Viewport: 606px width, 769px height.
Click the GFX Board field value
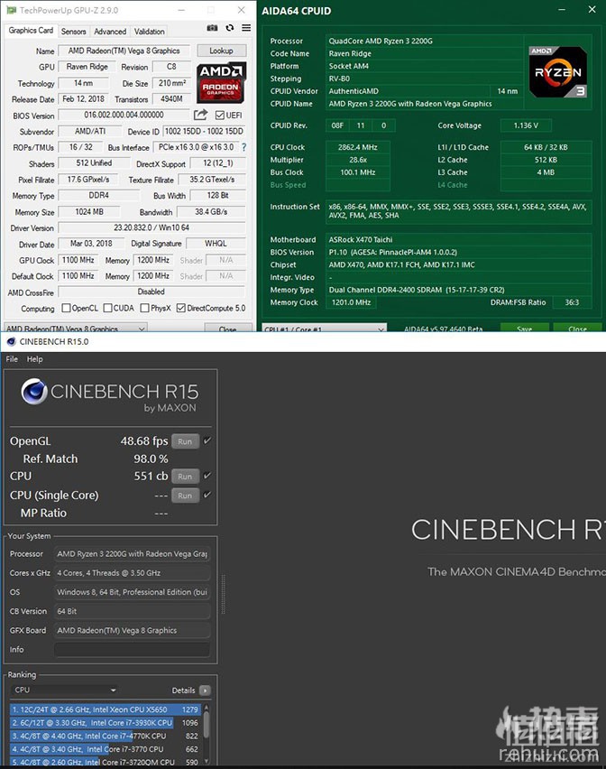coord(133,630)
